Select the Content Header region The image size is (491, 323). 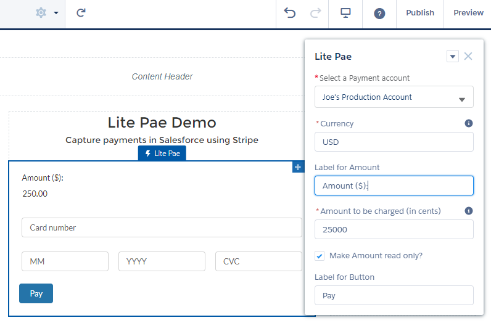[x=162, y=76]
